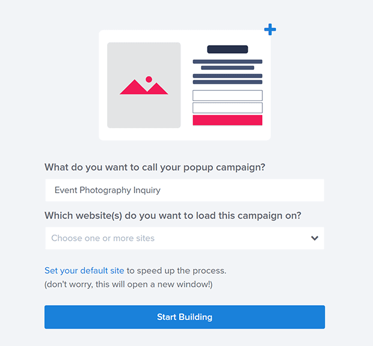Click the Start Building button
Screen dimensions: 373x346
pos(185,317)
